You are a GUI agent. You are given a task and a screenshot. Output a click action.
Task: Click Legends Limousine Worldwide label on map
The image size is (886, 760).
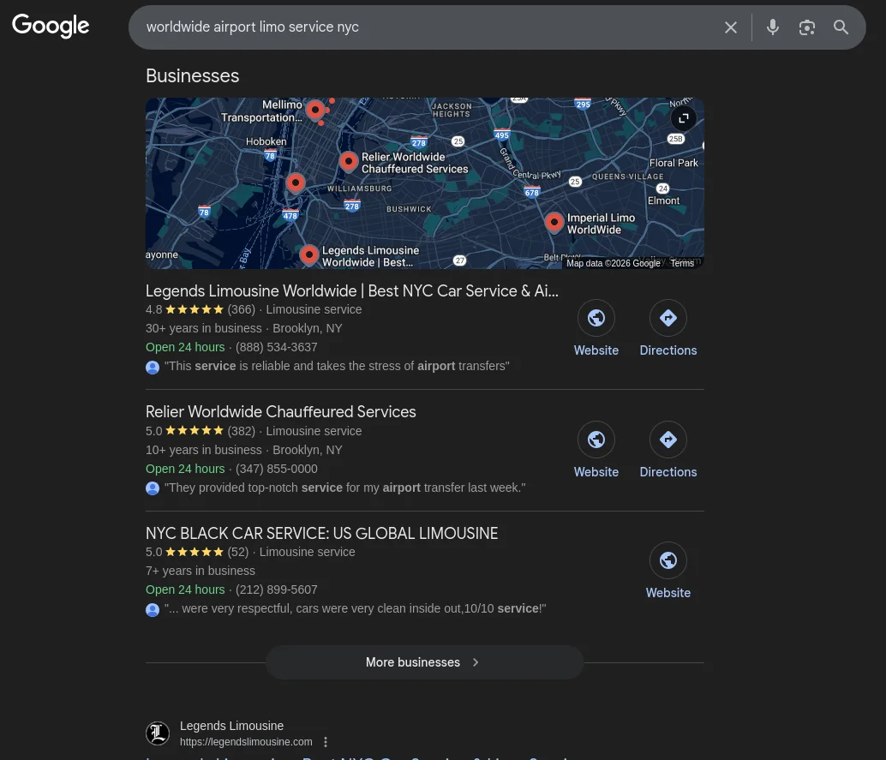coord(371,256)
